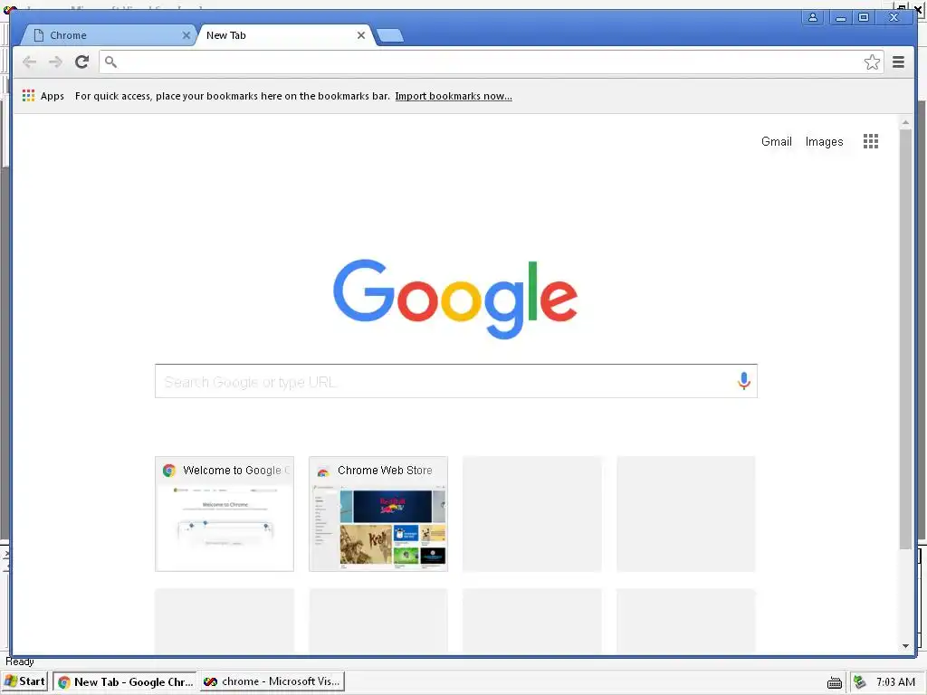Click the vertical scrollbar thumb

click(905, 339)
